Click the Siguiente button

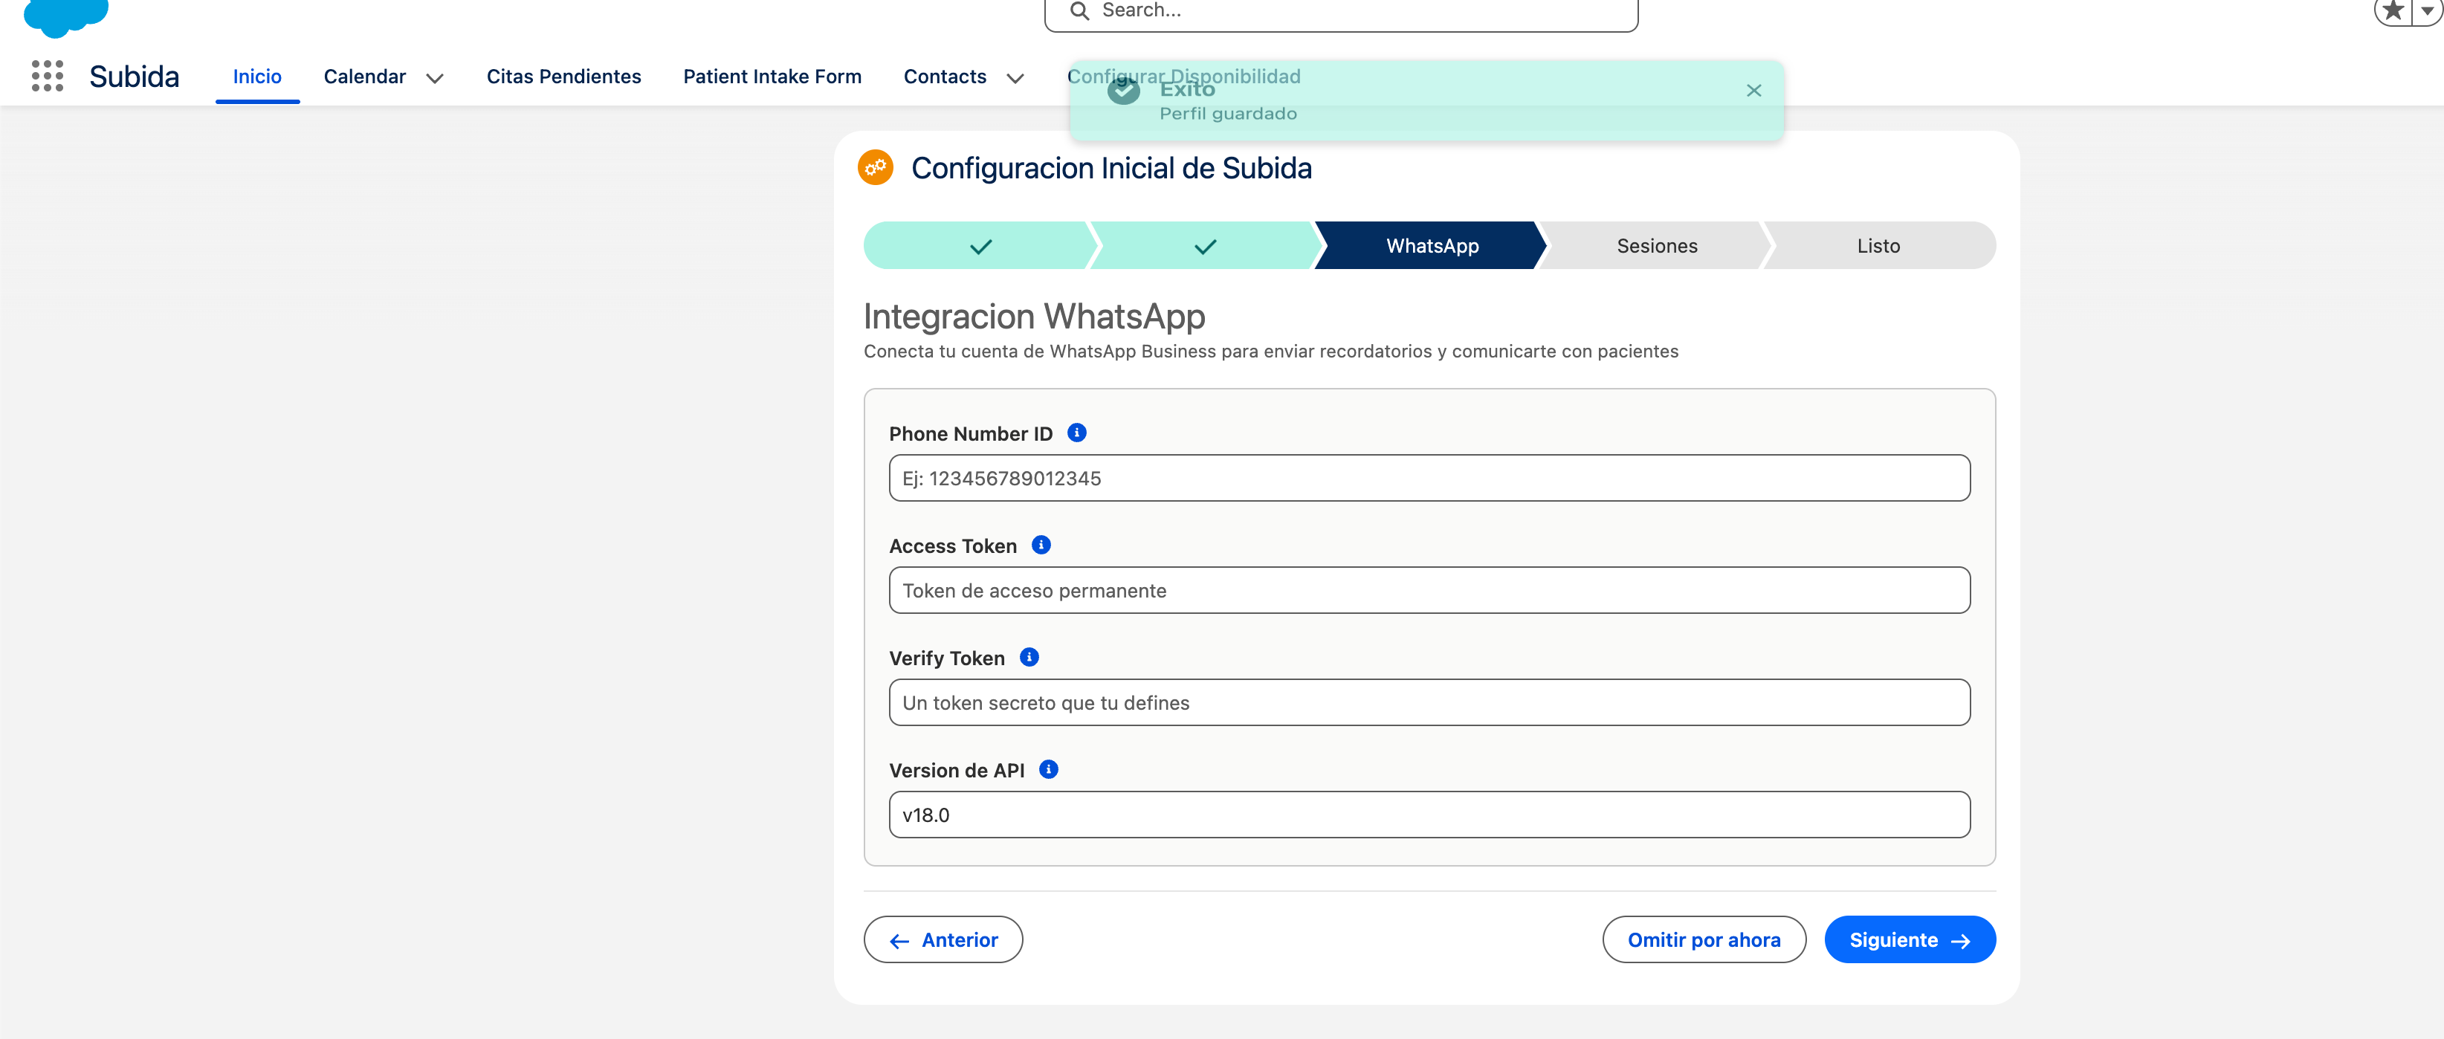(1910, 939)
